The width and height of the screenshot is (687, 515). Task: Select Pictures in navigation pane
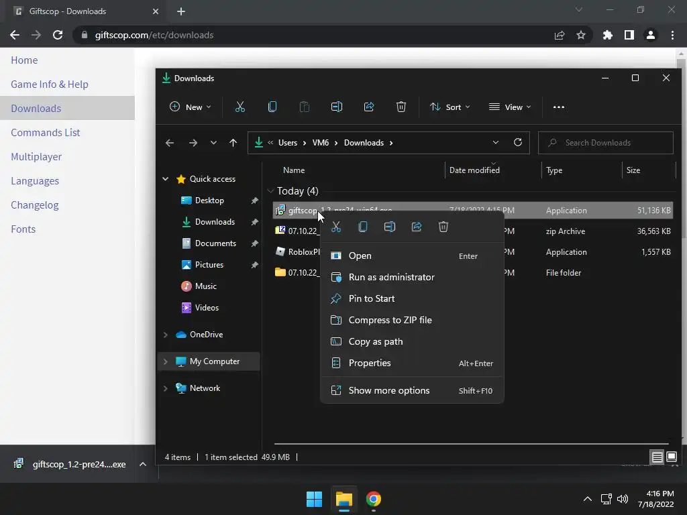coord(209,264)
